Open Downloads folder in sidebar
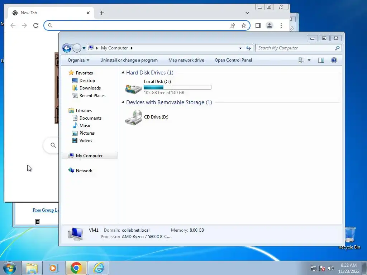367x275 pixels. 86,88
